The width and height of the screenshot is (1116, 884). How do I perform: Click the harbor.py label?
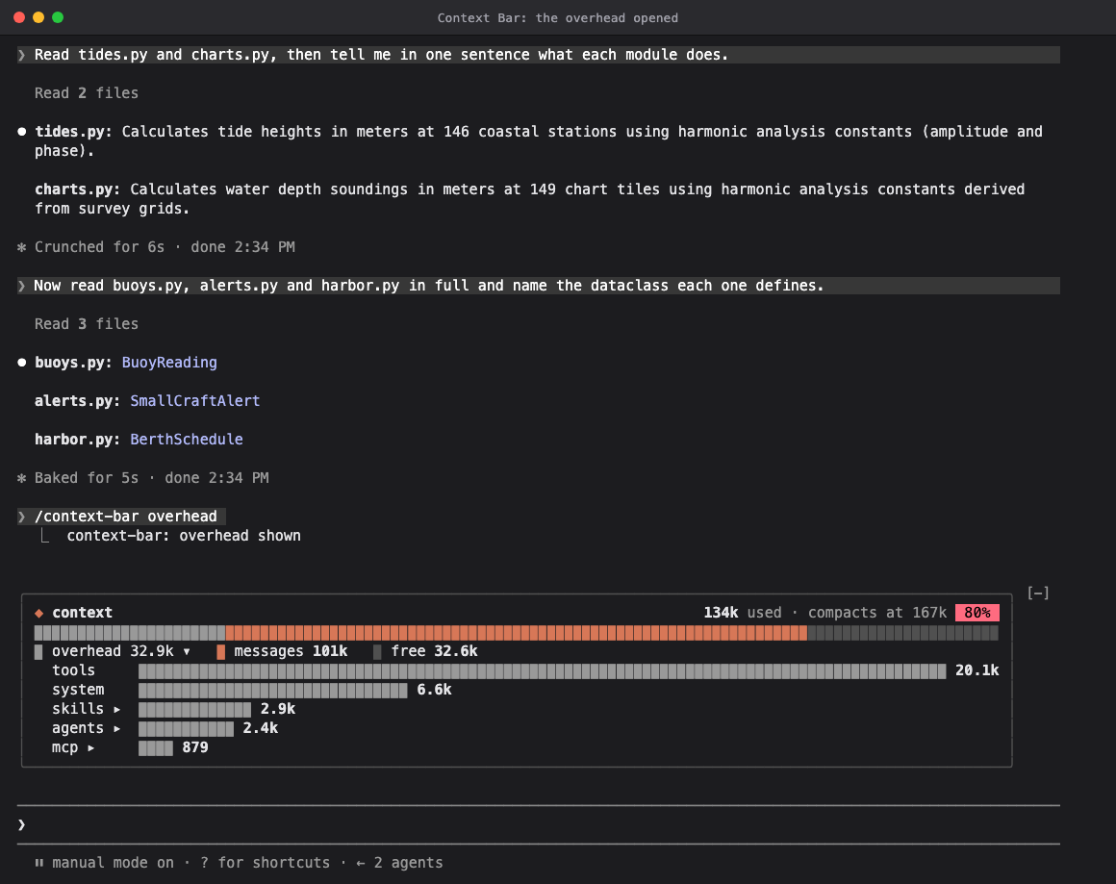tap(78, 440)
